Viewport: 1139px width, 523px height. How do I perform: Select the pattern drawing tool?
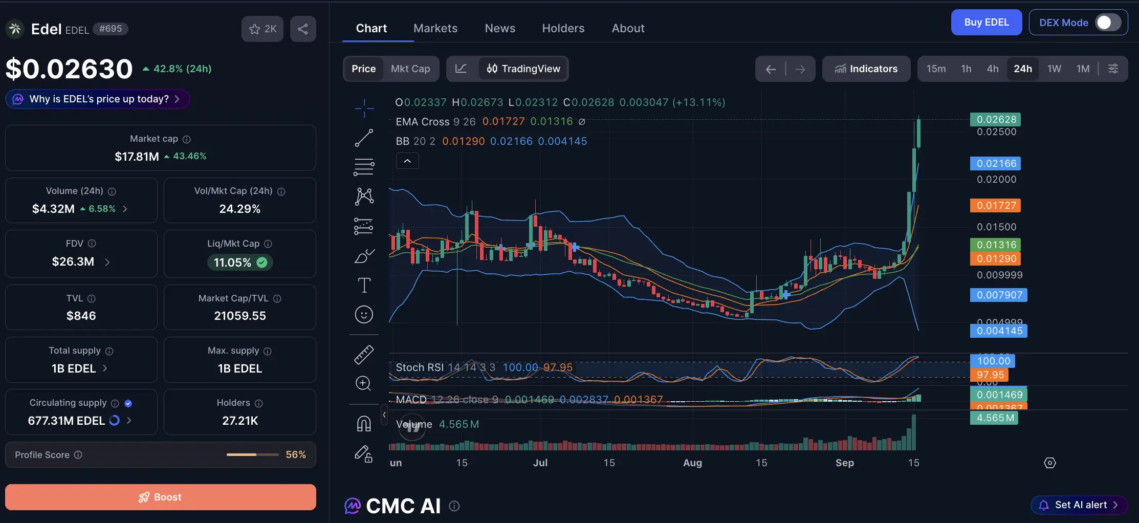364,197
